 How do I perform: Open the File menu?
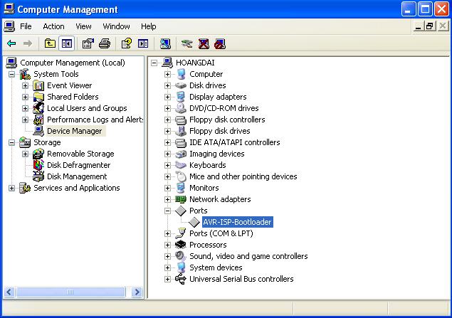(26, 26)
